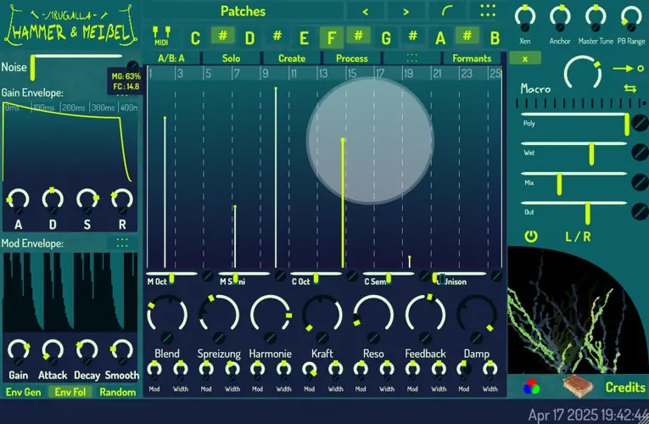Toggle the F note key
Viewport: 649px width, 424px height.
(x=332, y=37)
